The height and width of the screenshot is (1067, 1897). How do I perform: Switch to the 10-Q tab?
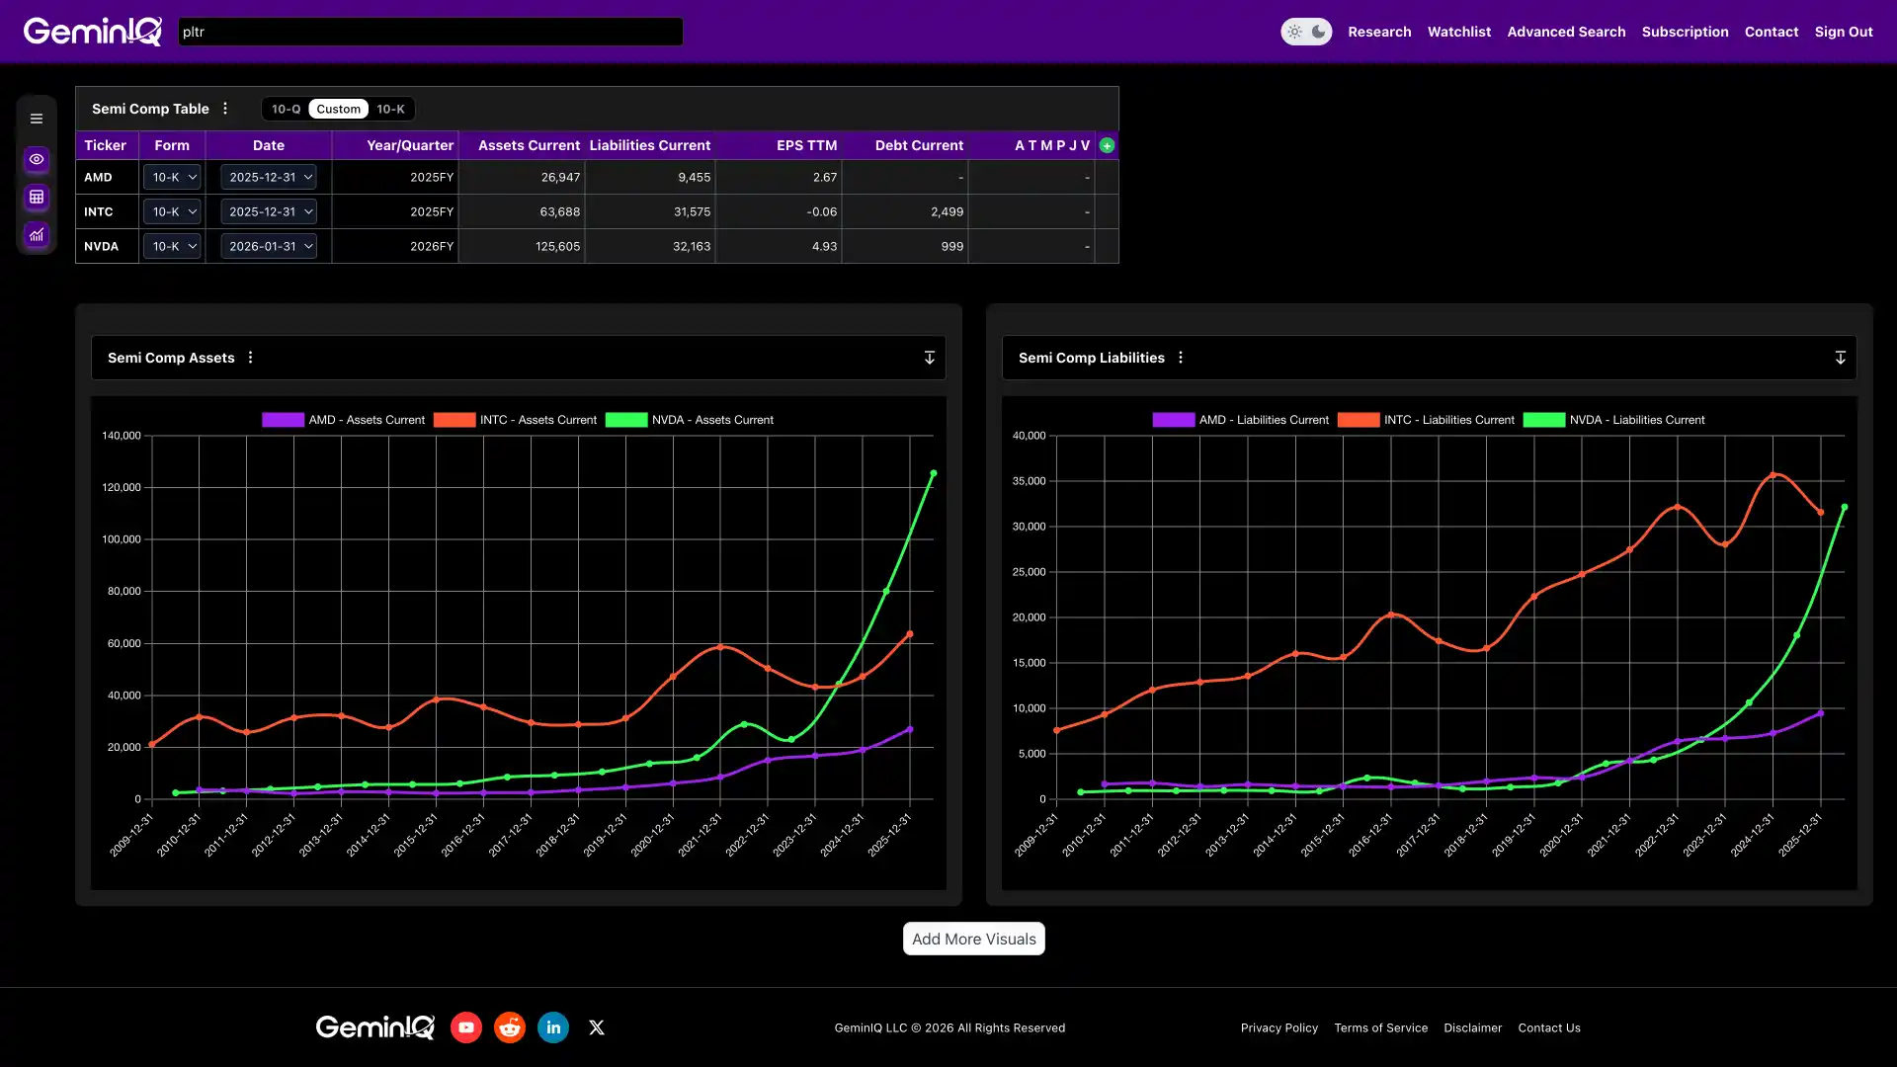point(285,109)
